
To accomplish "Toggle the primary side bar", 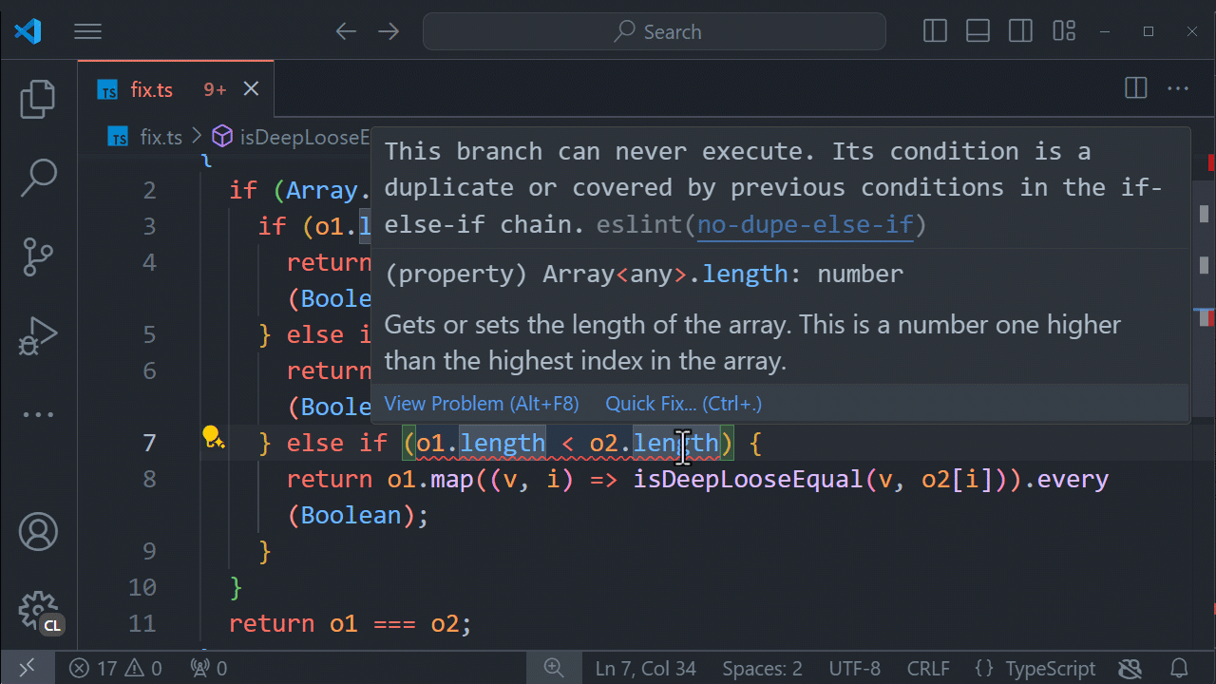I will (935, 30).
